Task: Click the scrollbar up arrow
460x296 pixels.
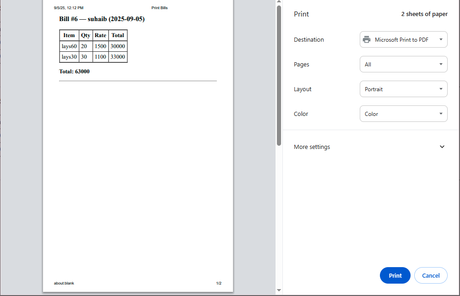Action: (x=279, y=2)
